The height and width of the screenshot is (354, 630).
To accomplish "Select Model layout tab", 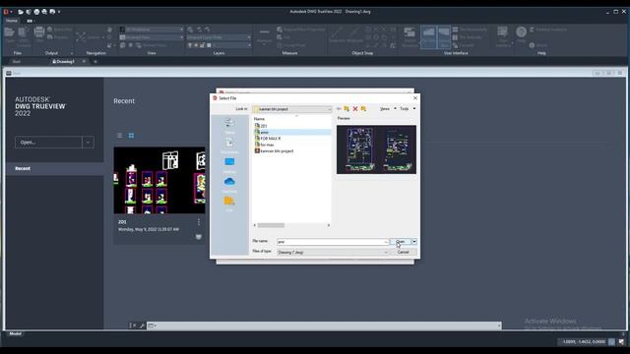I will point(16,334).
